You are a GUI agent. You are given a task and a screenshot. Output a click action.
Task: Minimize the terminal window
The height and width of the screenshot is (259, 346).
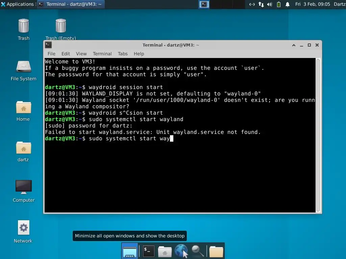pyautogui.click(x=301, y=45)
